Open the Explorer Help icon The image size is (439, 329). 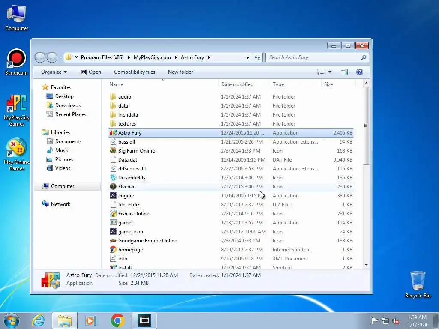[x=360, y=72]
